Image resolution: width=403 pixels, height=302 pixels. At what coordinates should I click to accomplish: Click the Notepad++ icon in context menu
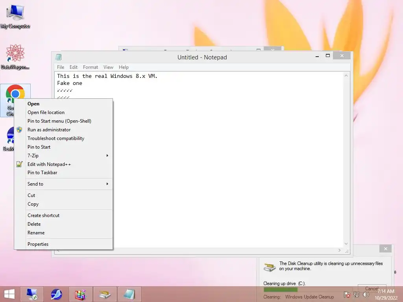pos(19,164)
